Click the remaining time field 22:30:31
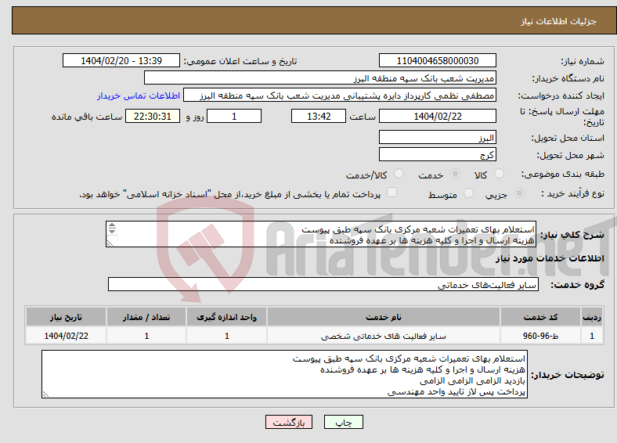617x443 pixels. click(x=153, y=116)
